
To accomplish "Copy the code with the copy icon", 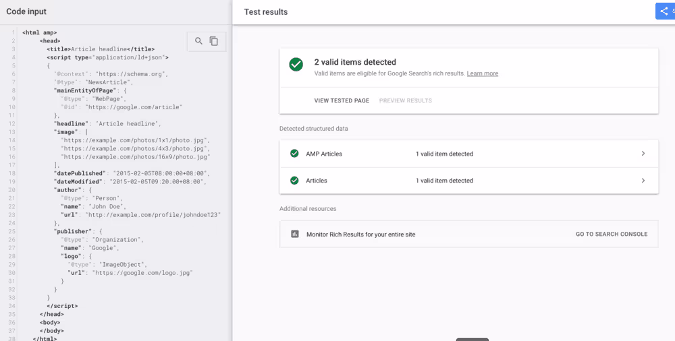I will point(213,41).
